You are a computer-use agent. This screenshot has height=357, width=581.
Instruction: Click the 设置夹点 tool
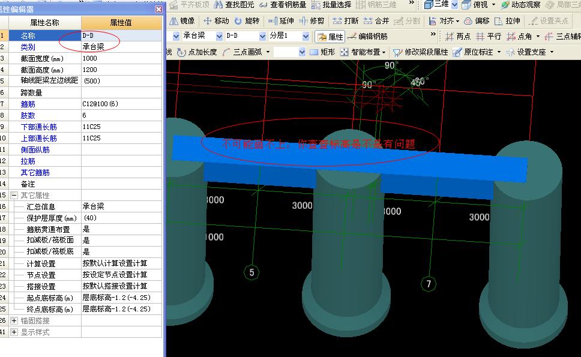[x=549, y=21]
